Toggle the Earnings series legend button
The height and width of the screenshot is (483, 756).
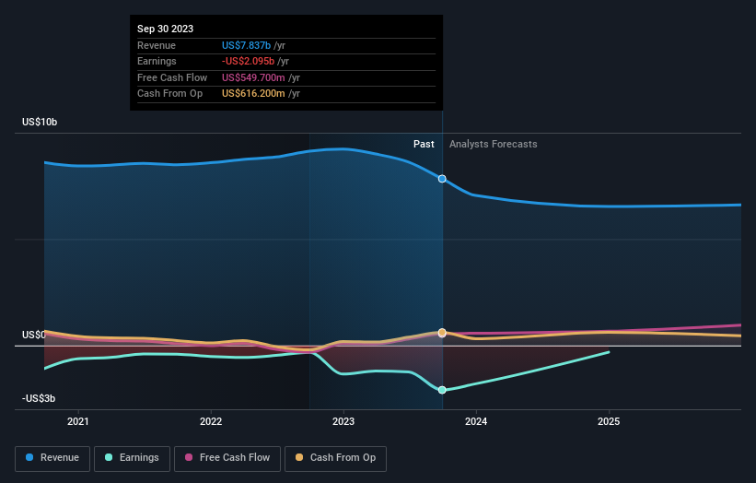[x=132, y=458]
